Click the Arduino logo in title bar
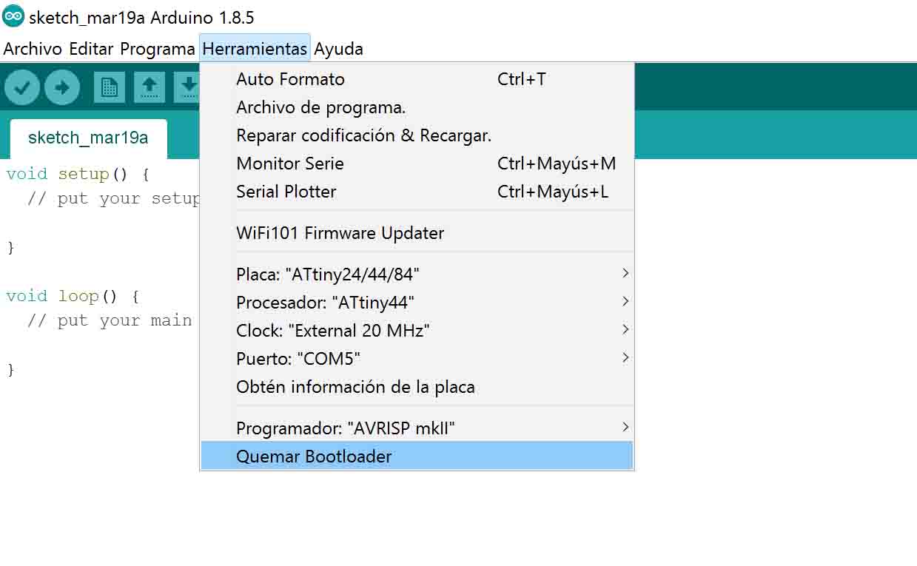 [x=13, y=16]
